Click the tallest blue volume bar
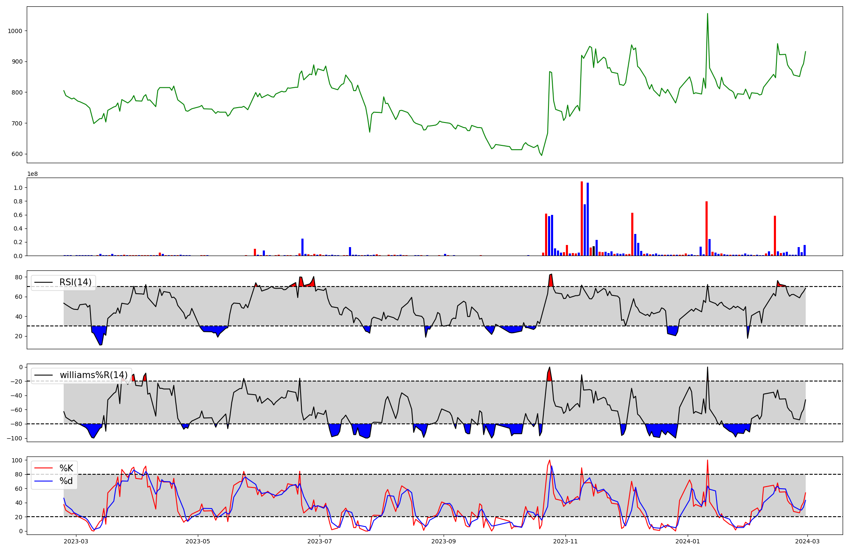This screenshot has width=849, height=551. [588, 219]
